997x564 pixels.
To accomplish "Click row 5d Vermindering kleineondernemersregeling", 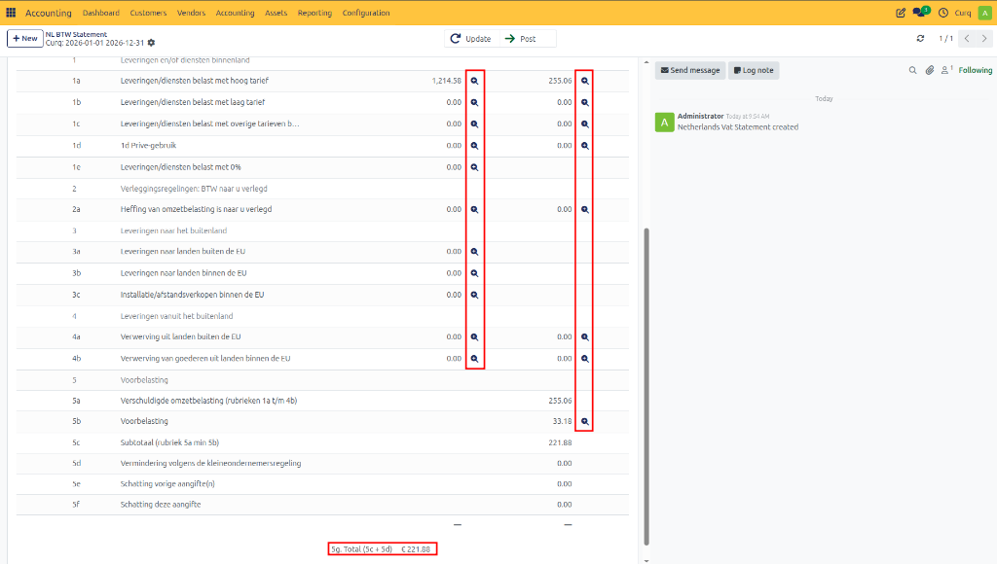I will (x=322, y=463).
